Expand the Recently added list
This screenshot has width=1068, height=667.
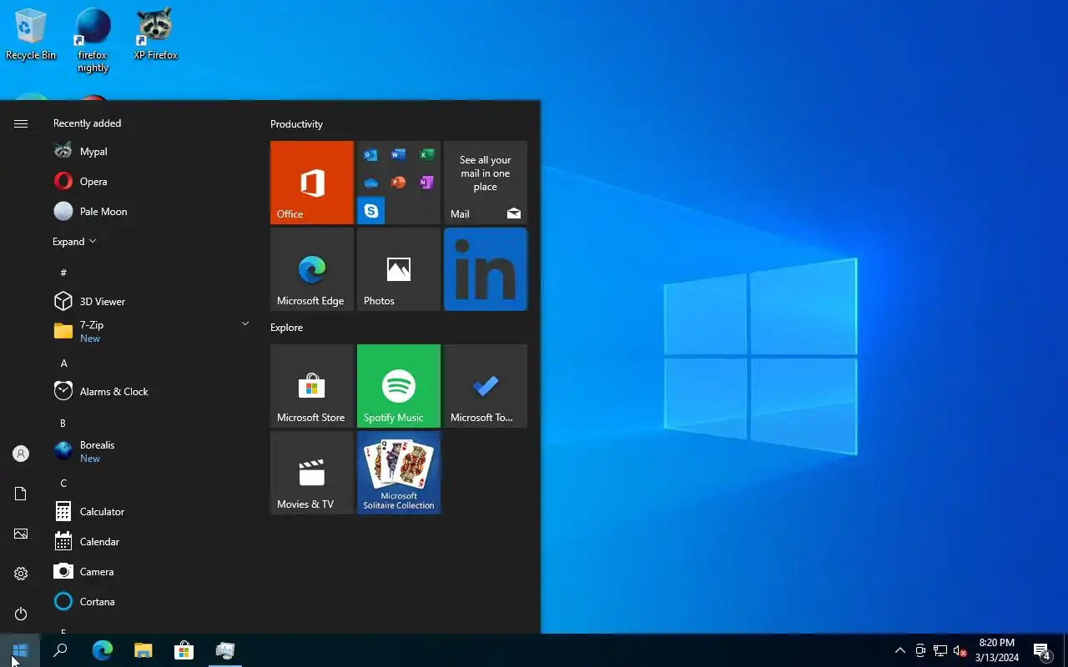click(74, 242)
